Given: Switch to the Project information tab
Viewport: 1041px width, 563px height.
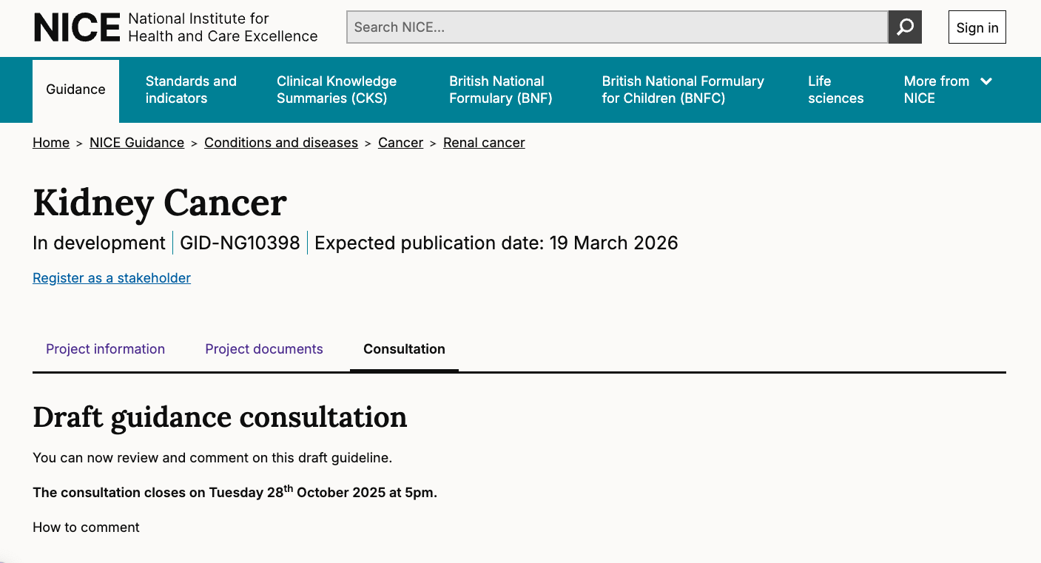Looking at the screenshot, I should [x=105, y=349].
